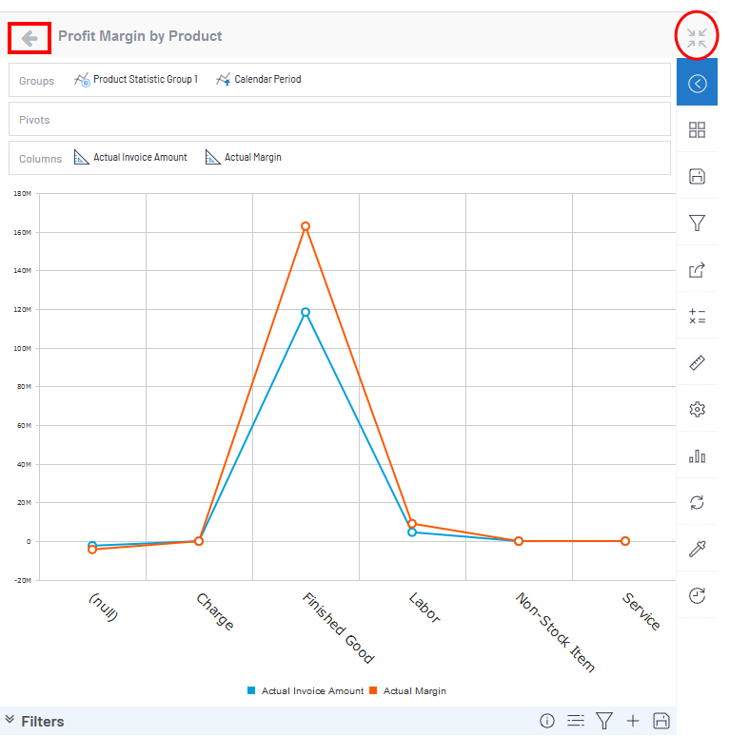Expand the Filters section chevron
Image resolution: width=730 pixels, height=736 pixels.
10,721
